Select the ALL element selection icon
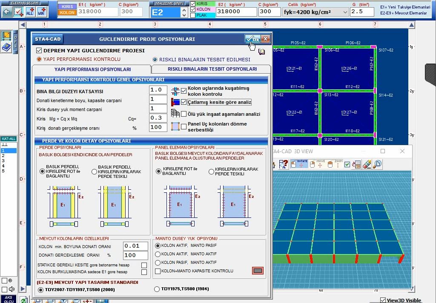436x303 pixels. click(30, 12)
